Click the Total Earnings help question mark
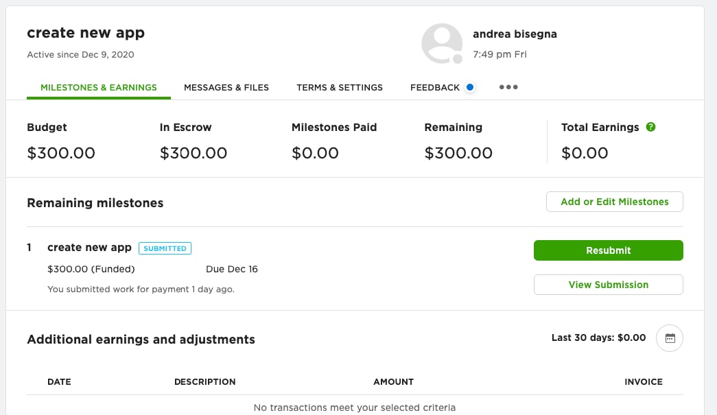Screen dimensions: 717x415 click(650, 127)
